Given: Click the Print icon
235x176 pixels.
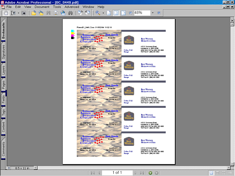Looking at the screenshot, I should pos(56,13).
